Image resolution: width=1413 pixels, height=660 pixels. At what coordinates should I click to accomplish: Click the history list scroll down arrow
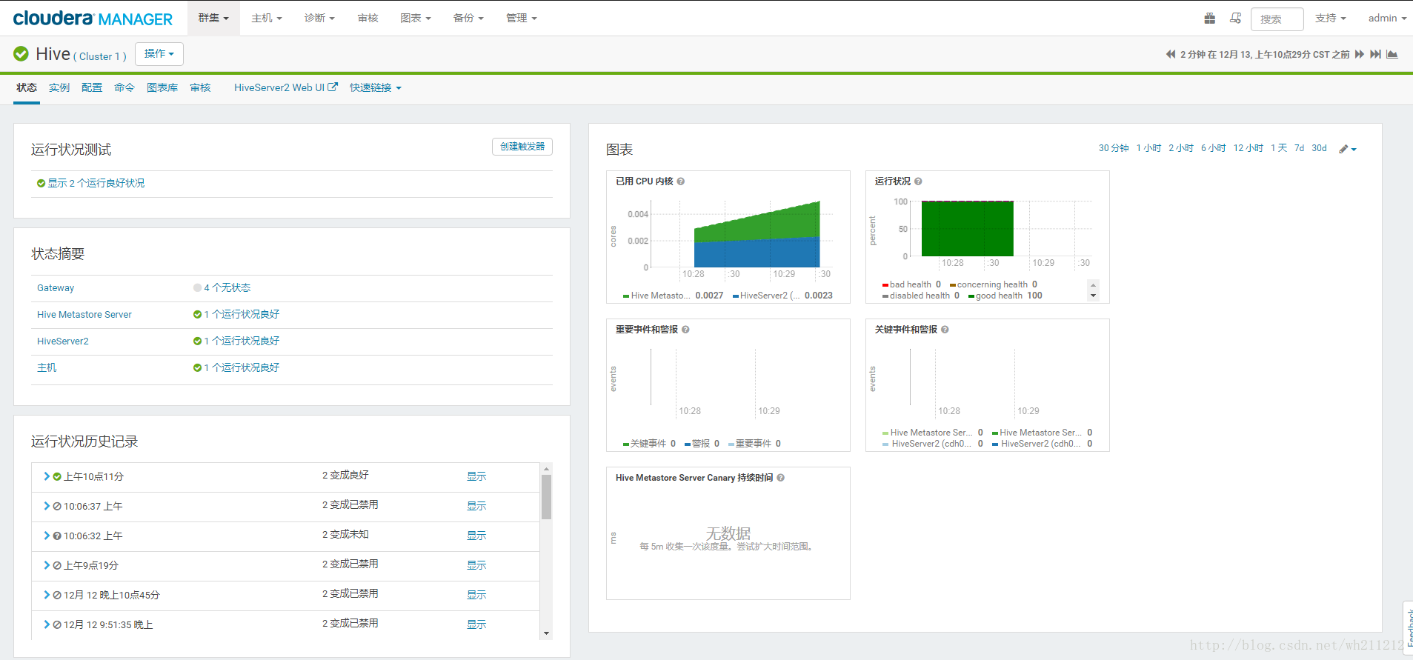tap(547, 633)
